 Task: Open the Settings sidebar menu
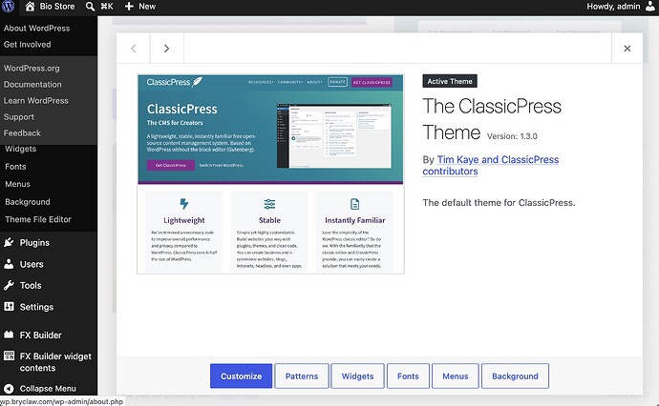click(36, 307)
